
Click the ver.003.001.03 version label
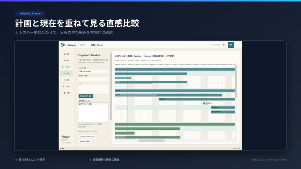coord(215,45)
